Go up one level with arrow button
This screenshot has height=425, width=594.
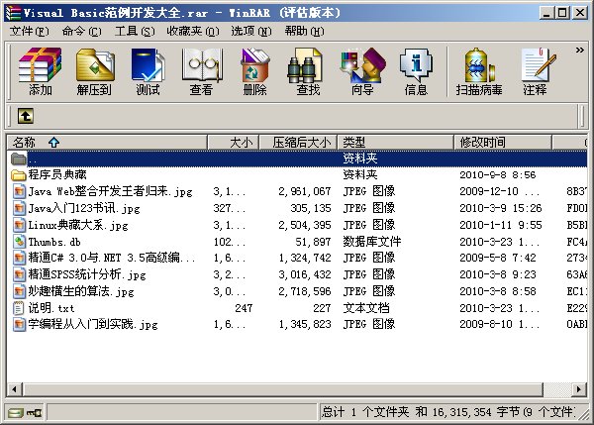(26, 116)
